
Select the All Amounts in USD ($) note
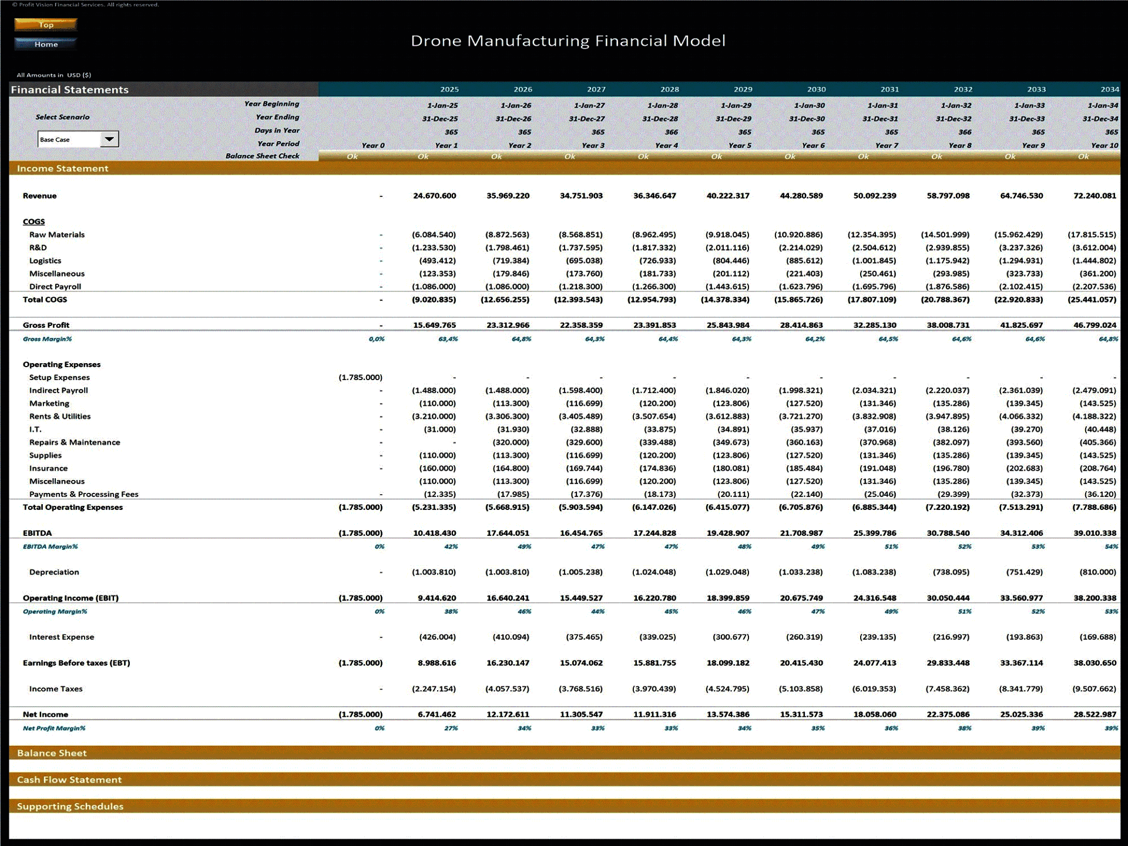pyautogui.click(x=54, y=75)
